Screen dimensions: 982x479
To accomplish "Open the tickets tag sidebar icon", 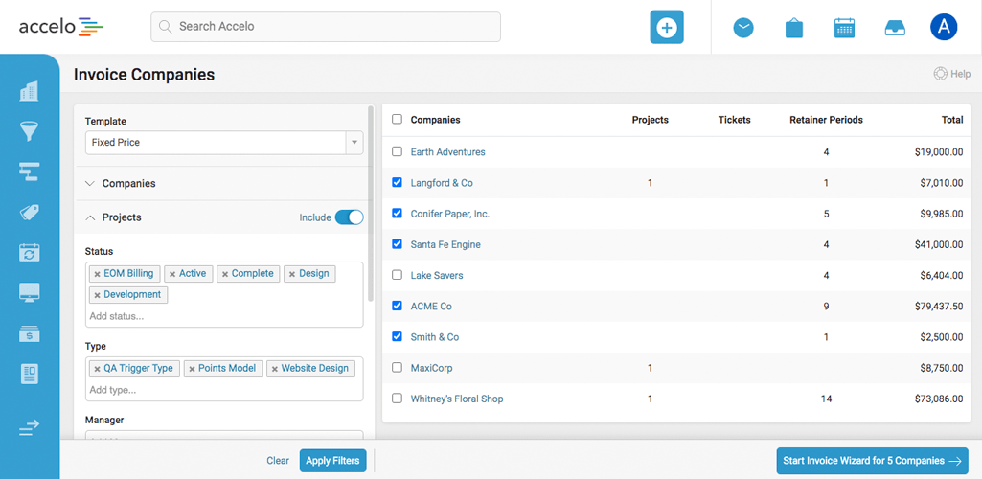I will 29,213.
